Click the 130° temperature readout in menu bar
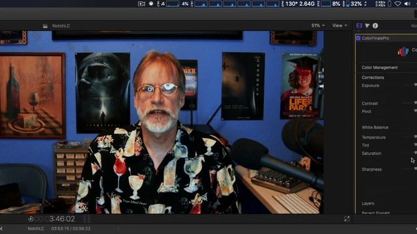 click(291, 4)
